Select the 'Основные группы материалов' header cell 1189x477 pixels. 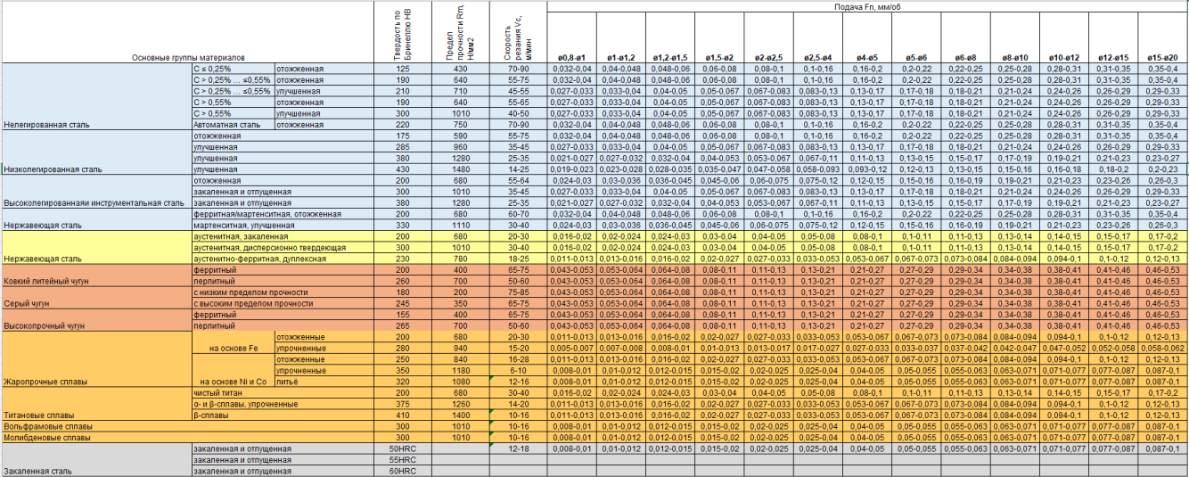(x=187, y=57)
